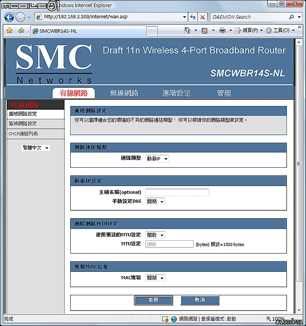Click the red Stop loading icon
This screenshot has width=306, height=326.
point(203,17)
